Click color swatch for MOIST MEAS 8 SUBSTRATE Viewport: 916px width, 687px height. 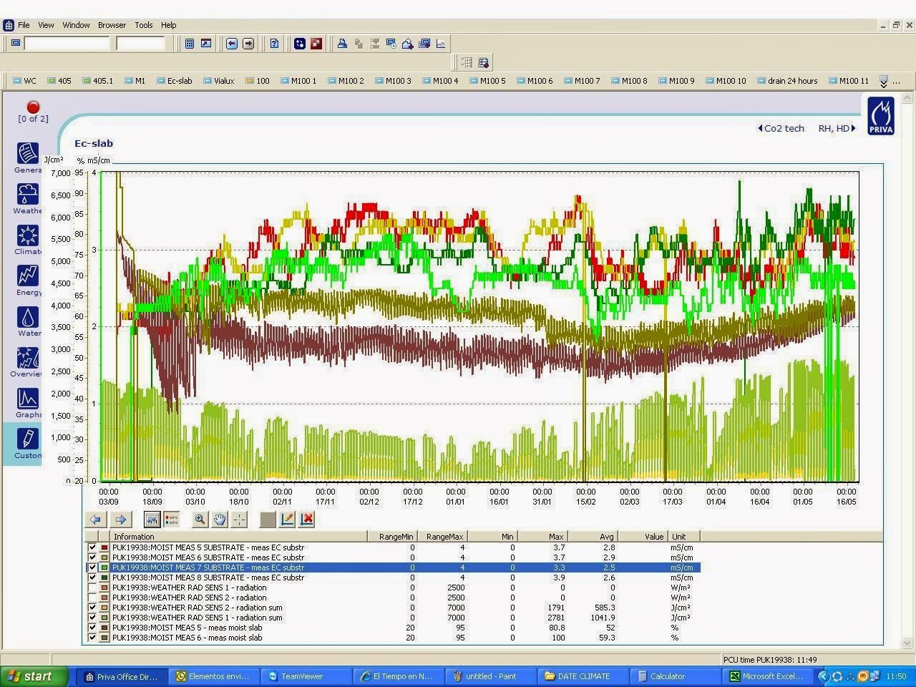click(x=104, y=578)
